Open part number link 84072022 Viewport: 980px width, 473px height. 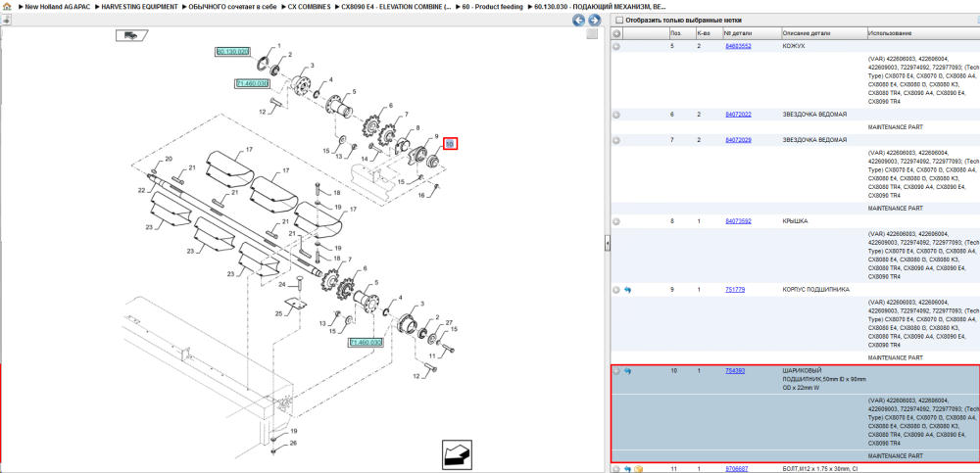pyautogui.click(x=738, y=115)
